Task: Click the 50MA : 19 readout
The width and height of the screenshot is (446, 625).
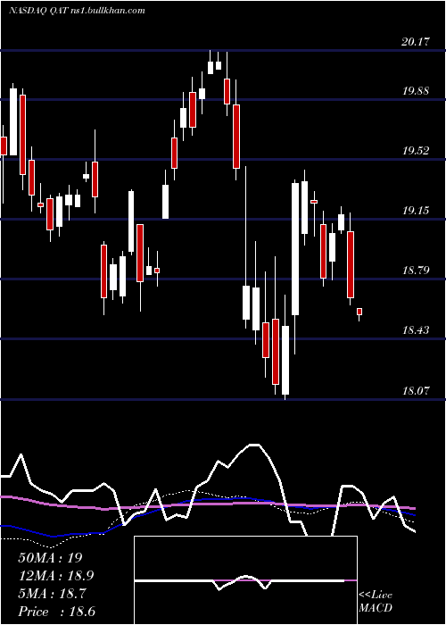Action: pos(50,557)
